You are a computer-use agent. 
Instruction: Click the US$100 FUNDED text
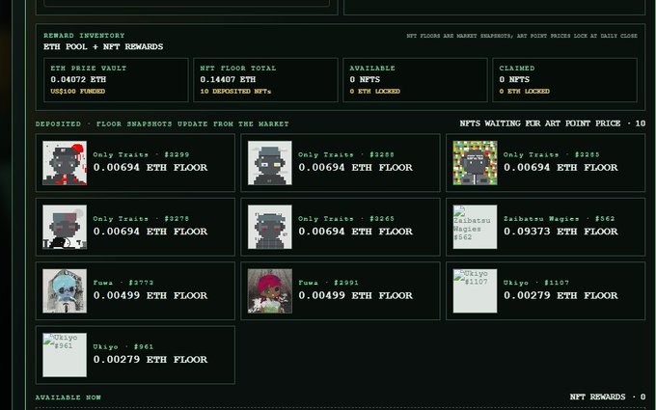tap(78, 92)
